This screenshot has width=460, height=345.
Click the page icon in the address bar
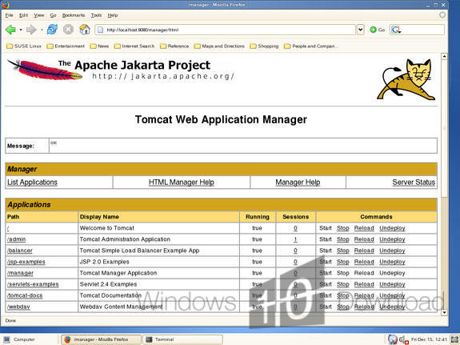point(100,30)
